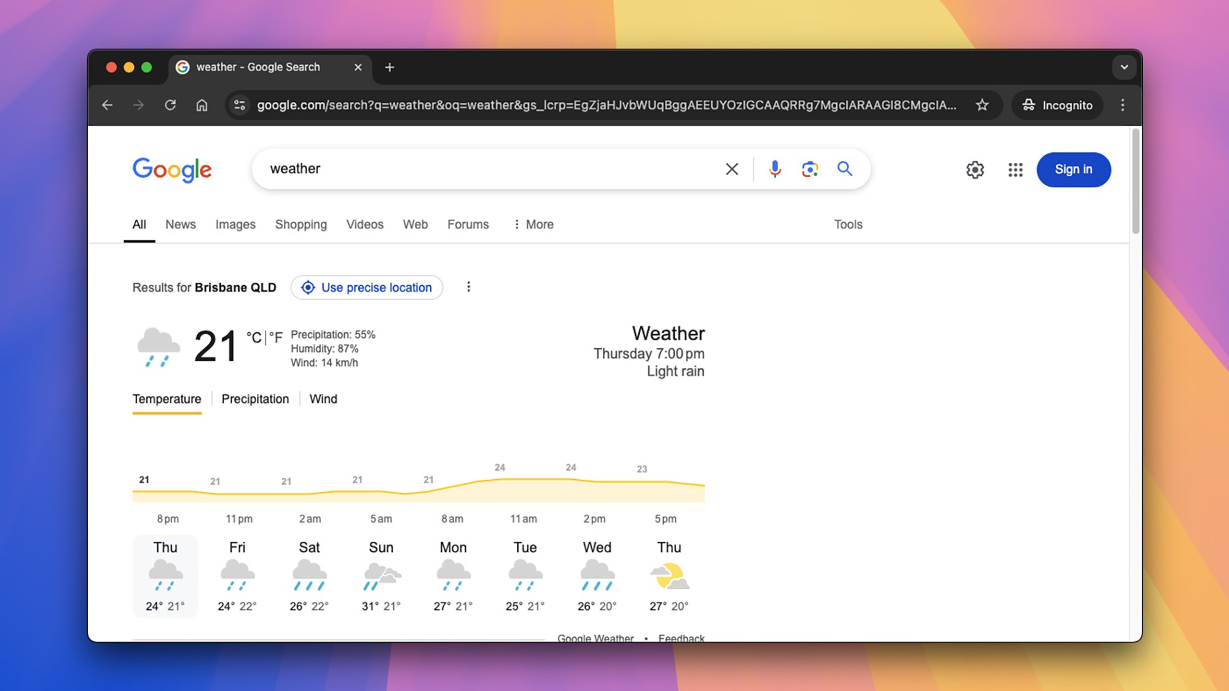Click Use precise location button

(367, 287)
